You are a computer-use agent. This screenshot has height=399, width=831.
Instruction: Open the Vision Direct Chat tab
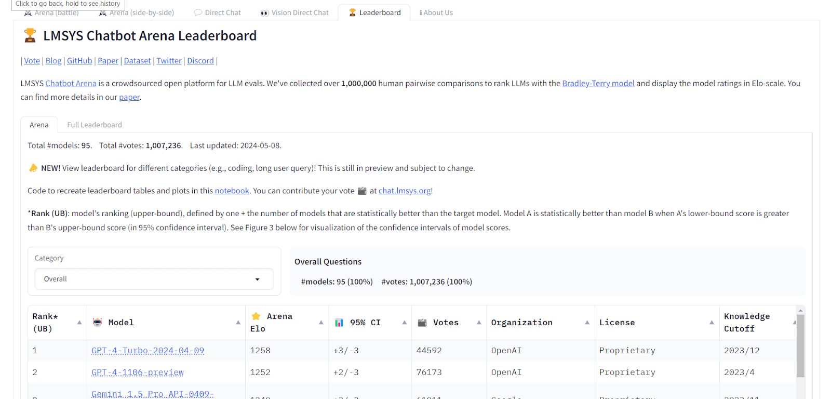pos(294,12)
